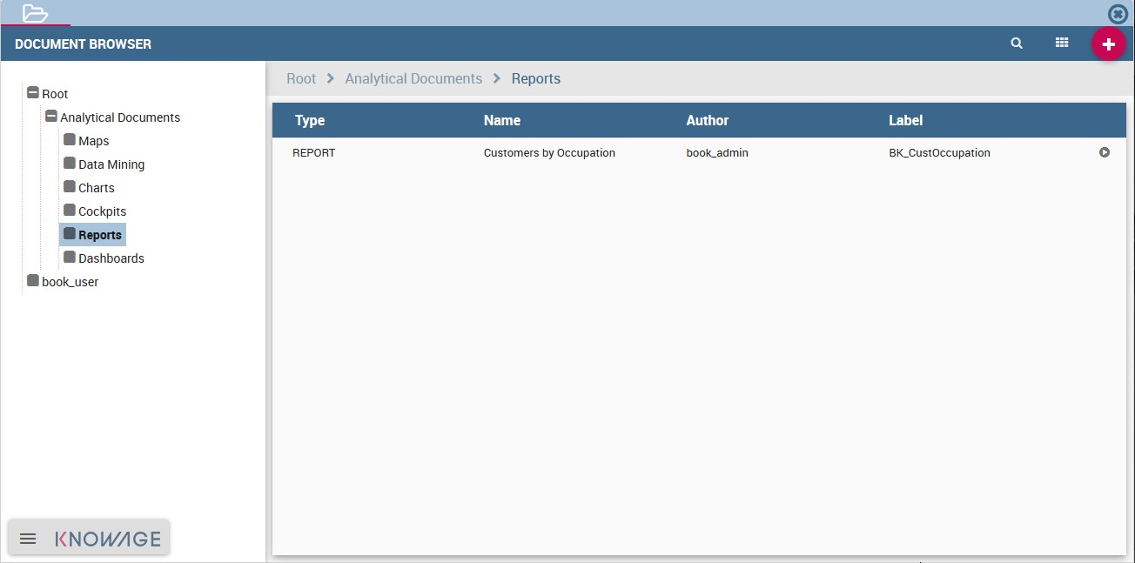Open the Maps folder label
Viewport: 1135px width, 563px height.
94,141
